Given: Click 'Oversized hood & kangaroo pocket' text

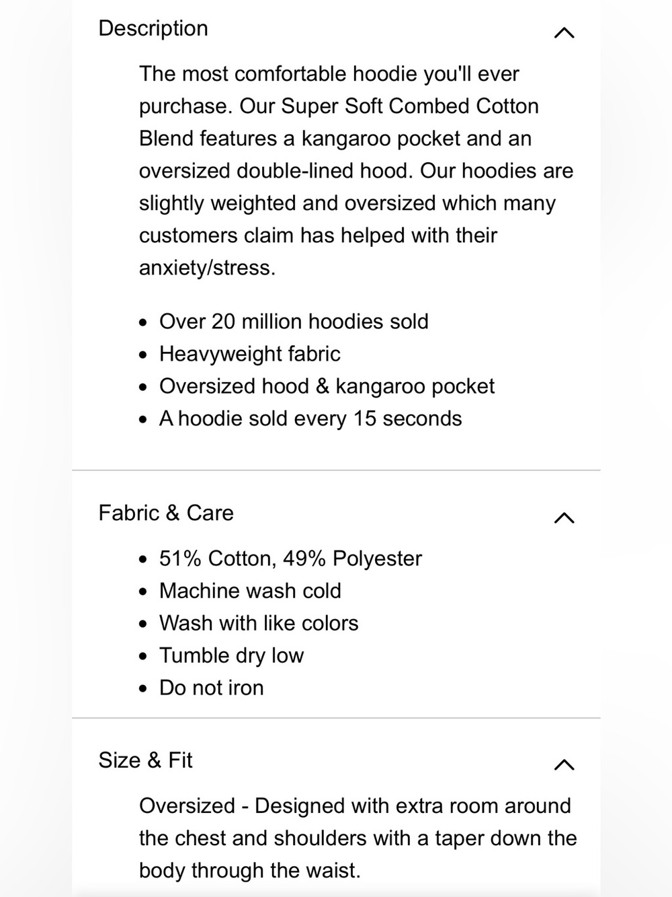Looking at the screenshot, I should 327,386.
